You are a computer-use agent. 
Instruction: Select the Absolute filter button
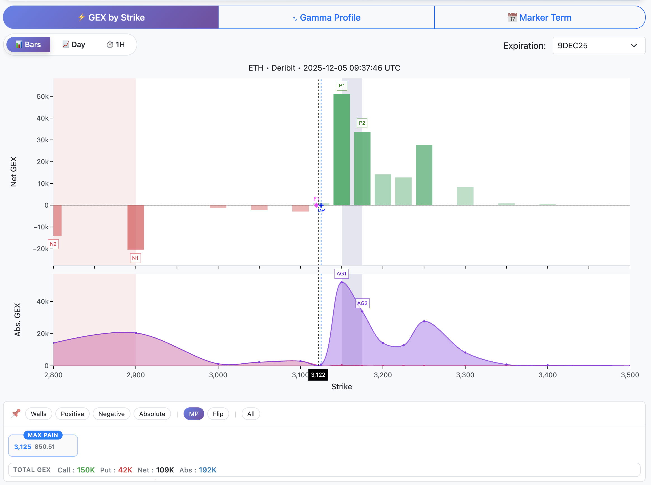click(152, 414)
